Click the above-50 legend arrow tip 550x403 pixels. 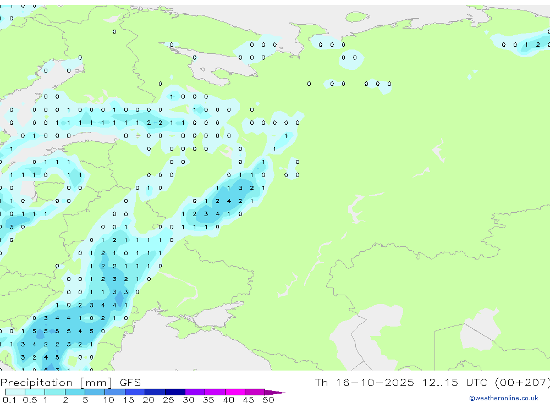pos(276,393)
